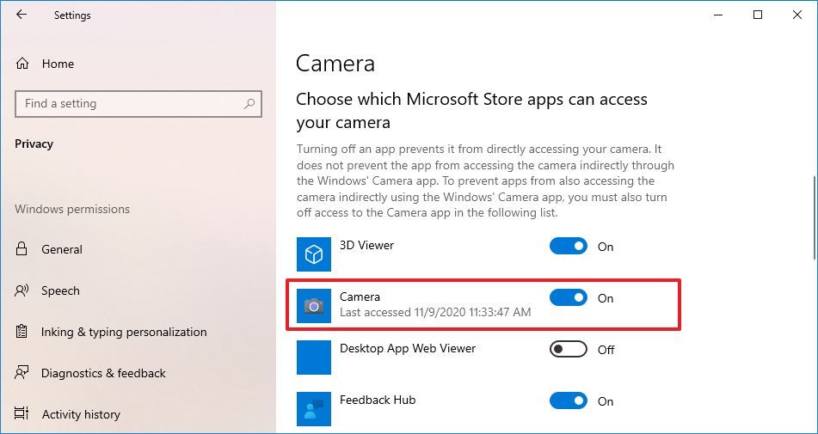This screenshot has height=434, width=818.
Task: Click the Home icon in sidebar
Action: (x=23, y=64)
